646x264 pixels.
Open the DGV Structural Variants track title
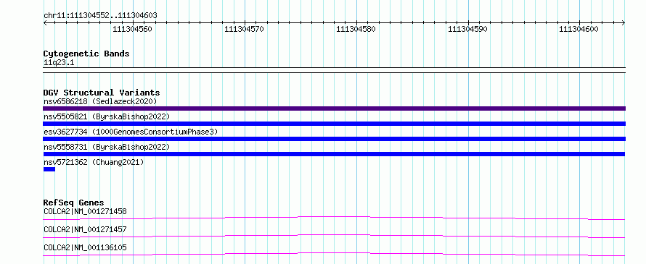(x=102, y=93)
